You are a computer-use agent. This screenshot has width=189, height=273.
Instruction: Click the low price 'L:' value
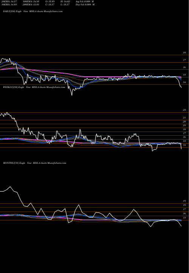click(x=66, y=4)
